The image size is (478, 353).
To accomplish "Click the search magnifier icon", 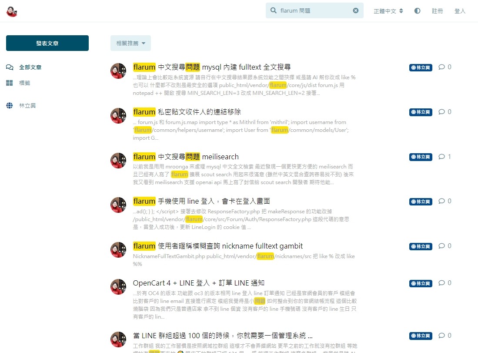I will [x=274, y=10].
